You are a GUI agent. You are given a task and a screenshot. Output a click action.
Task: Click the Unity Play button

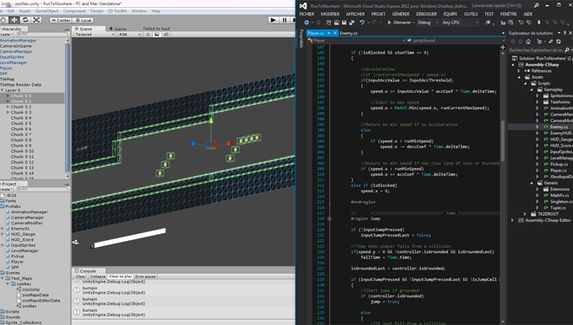point(273,20)
